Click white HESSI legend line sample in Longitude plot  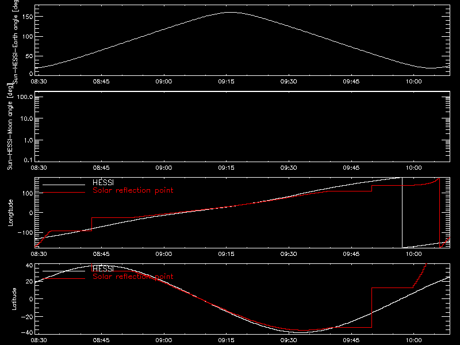tap(64, 185)
